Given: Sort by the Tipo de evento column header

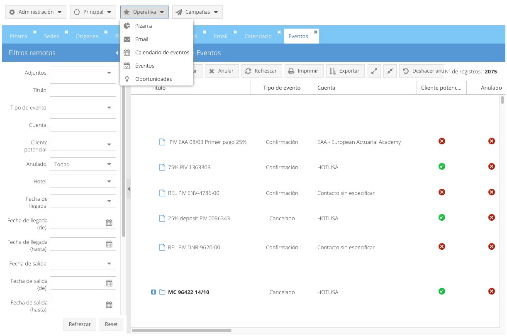Looking at the screenshot, I should click(x=282, y=88).
